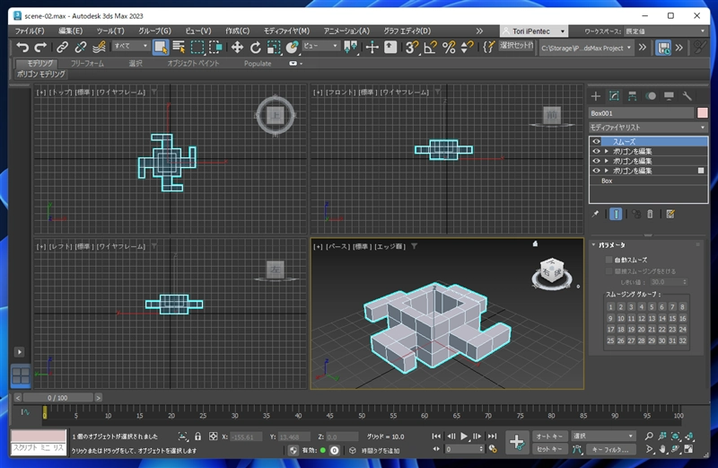
Task: Select the Move tool icon
Action: click(x=237, y=47)
